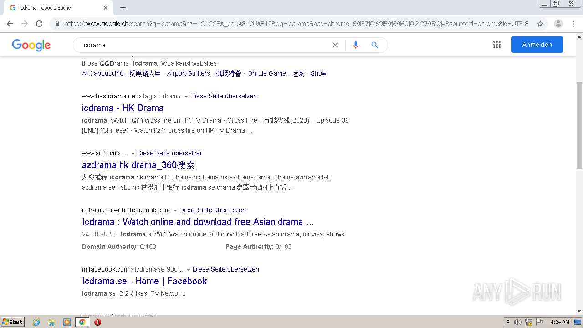Open the Chrome profile avatar icon

[558, 24]
